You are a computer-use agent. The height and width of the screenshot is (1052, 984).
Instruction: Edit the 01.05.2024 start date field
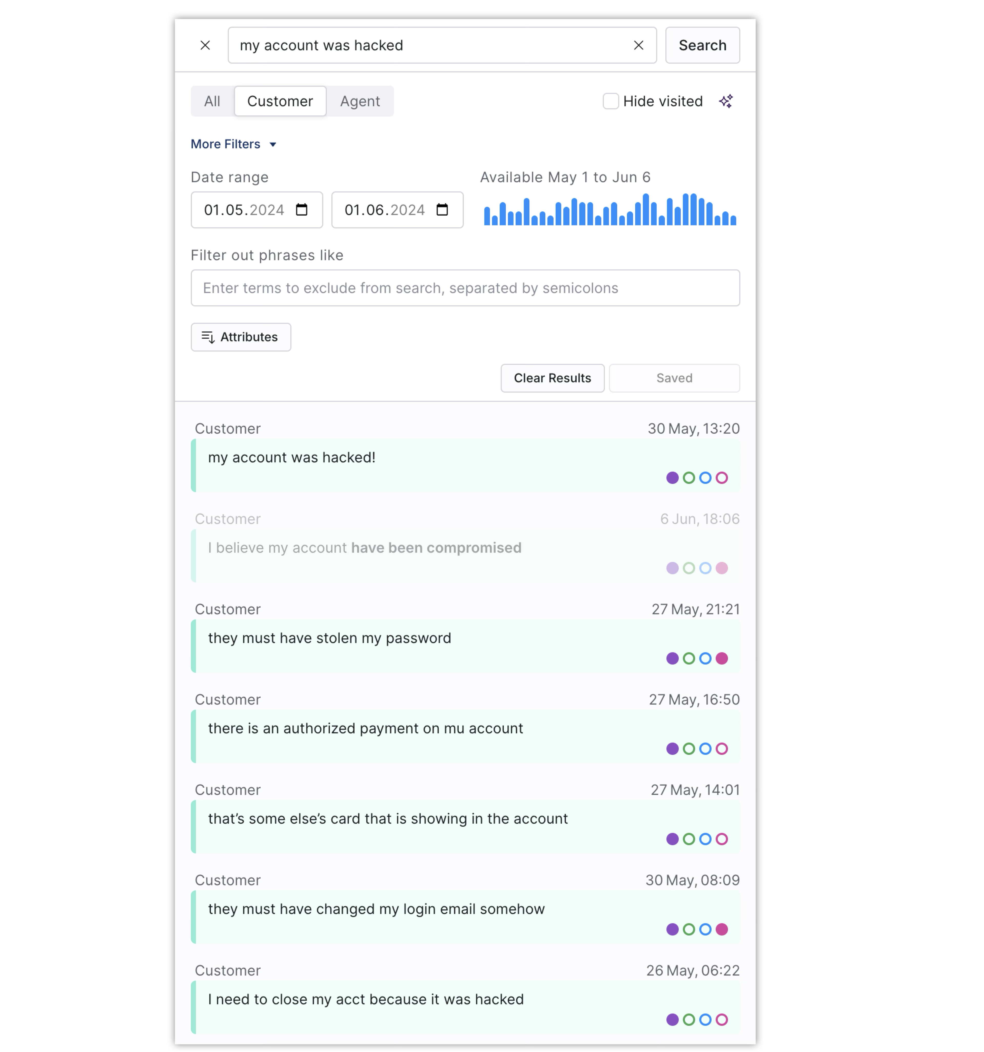point(257,210)
